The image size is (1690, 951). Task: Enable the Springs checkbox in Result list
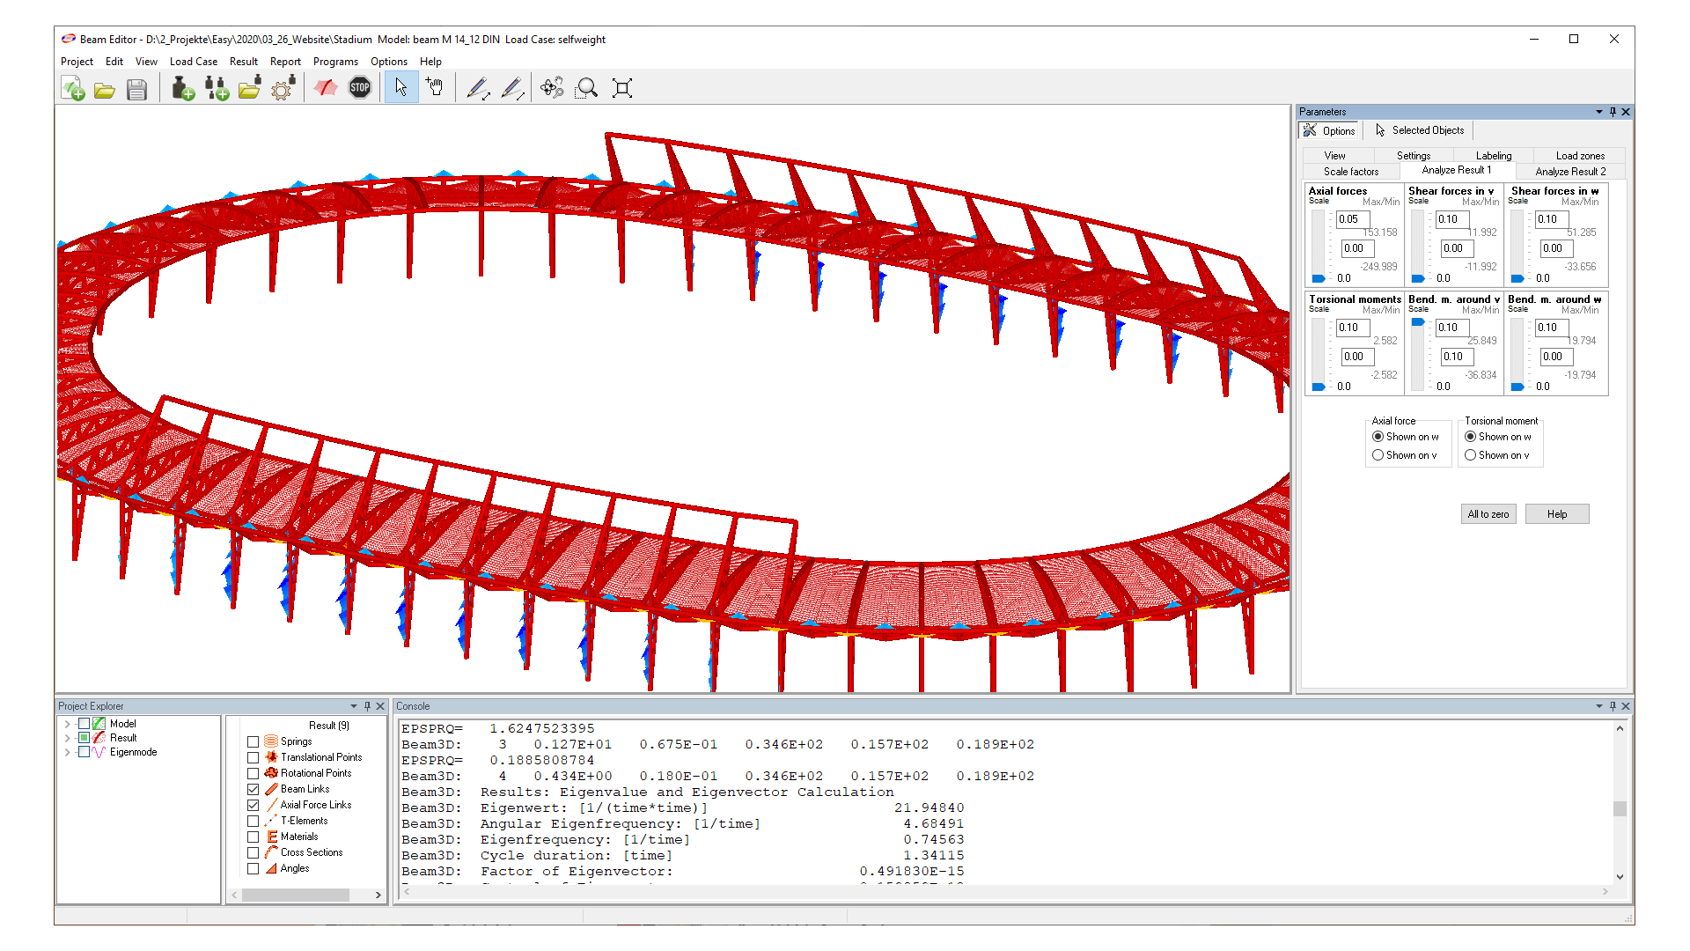(253, 741)
